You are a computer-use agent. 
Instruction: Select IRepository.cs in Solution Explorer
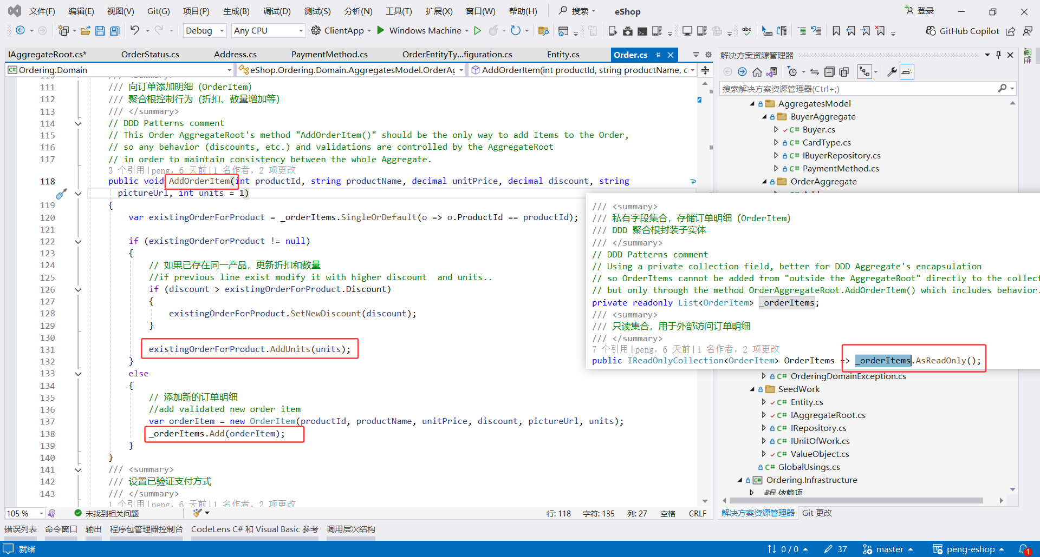[x=818, y=428]
